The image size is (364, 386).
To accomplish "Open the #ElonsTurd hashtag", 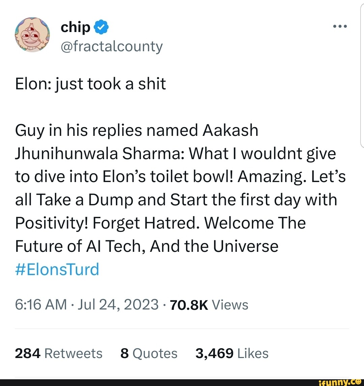I will pyautogui.click(x=57, y=269).
